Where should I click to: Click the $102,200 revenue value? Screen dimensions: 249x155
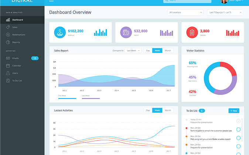click(76, 31)
